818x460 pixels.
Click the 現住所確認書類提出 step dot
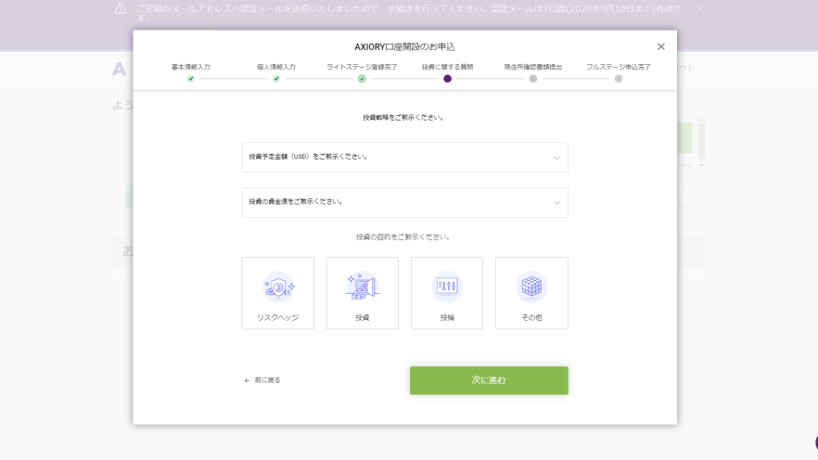click(x=533, y=79)
